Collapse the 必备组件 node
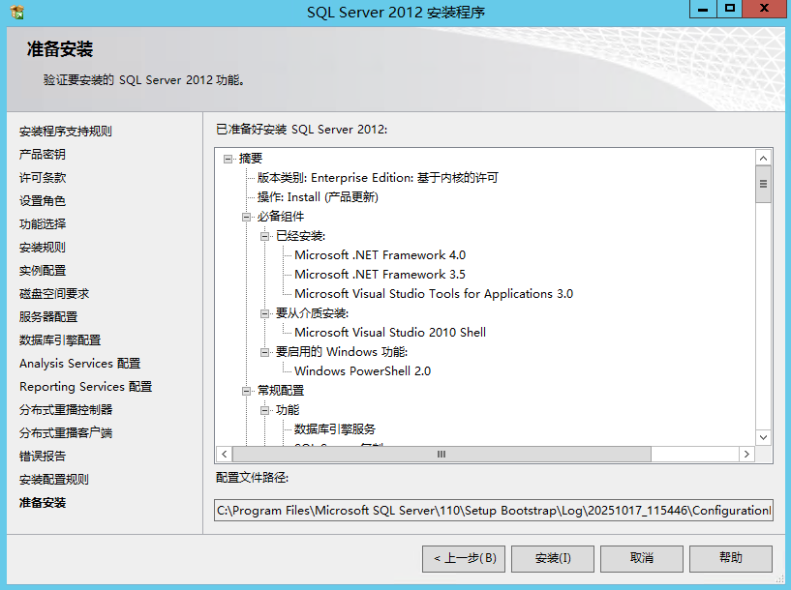The height and width of the screenshot is (590, 791). [246, 217]
